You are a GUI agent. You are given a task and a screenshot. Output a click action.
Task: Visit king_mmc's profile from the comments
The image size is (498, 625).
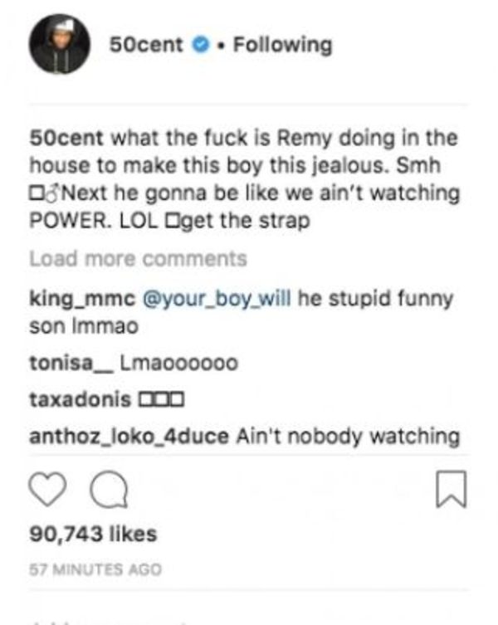coord(82,299)
